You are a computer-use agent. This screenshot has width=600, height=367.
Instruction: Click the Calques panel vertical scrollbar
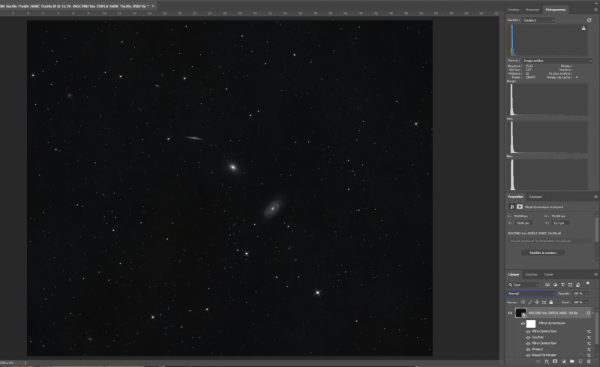(596, 327)
